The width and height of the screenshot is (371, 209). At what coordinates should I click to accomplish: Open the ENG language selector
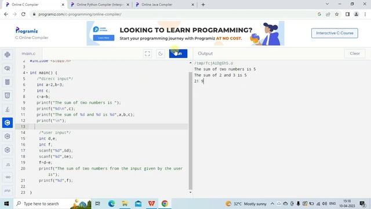[332, 204]
